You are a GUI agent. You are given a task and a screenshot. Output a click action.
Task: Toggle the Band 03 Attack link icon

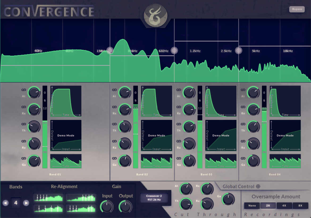click(x=179, y=90)
